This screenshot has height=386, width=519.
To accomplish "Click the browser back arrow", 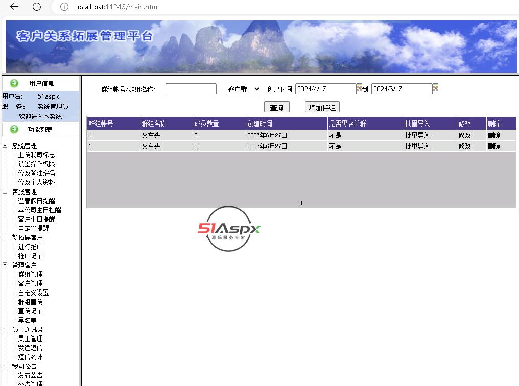I will pos(14,7).
